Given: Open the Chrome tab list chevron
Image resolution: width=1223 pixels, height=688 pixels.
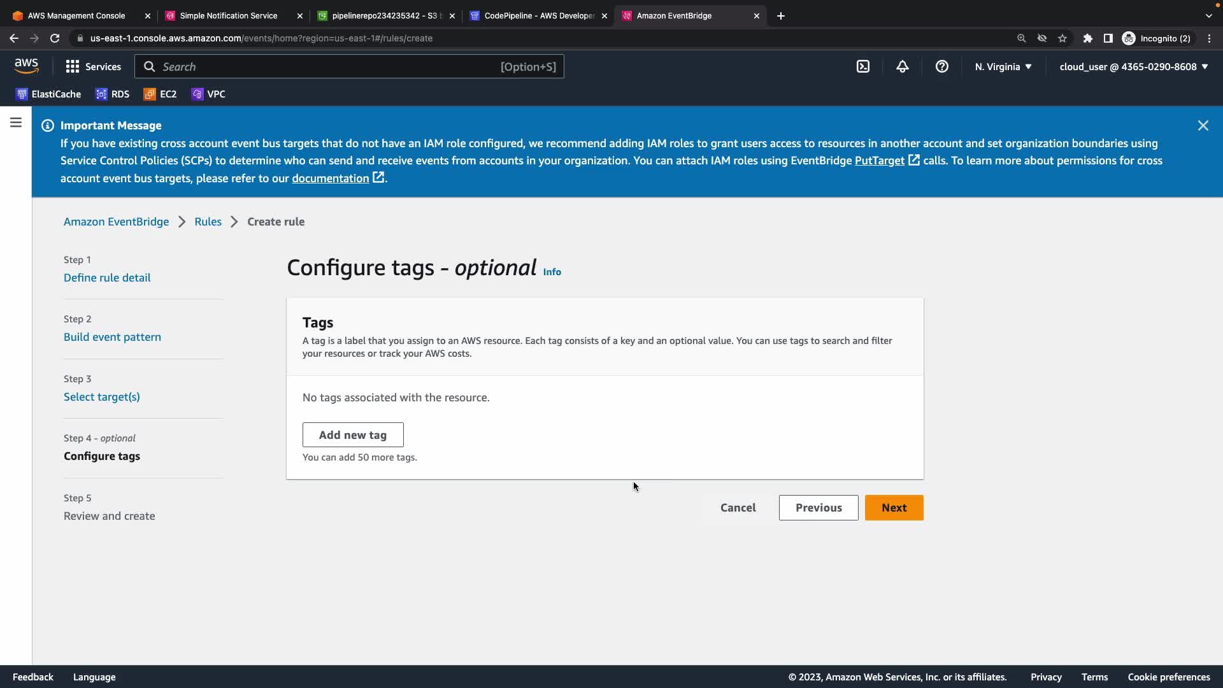Looking at the screenshot, I should click(x=1208, y=15).
